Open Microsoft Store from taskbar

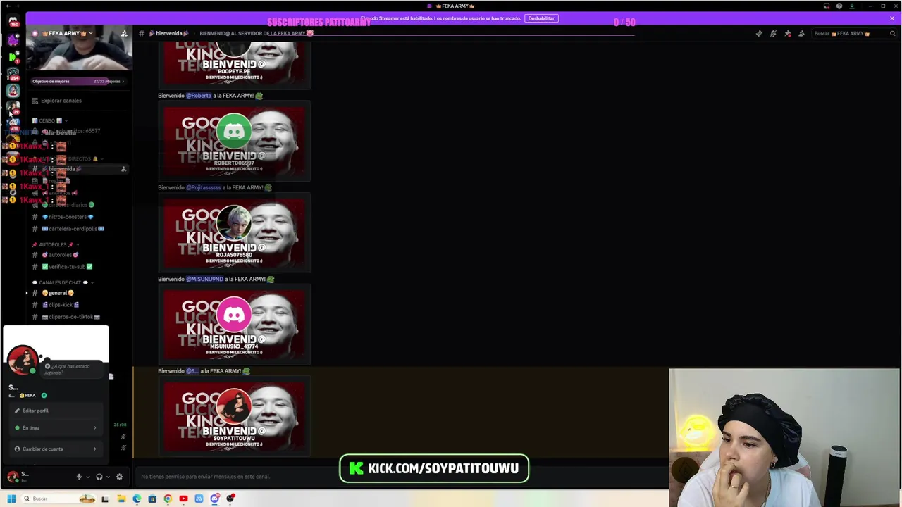152,499
